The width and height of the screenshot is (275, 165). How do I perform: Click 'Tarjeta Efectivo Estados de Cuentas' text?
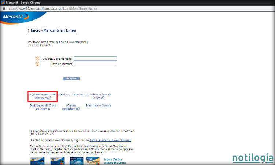(x=115, y=161)
